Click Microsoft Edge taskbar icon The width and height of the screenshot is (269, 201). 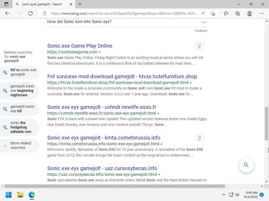(x=32, y=195)
